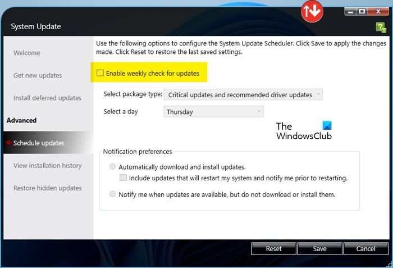Viewport: 393px width, 268px height.
Task: Go to the Welcome page
Action: point(27,53)
